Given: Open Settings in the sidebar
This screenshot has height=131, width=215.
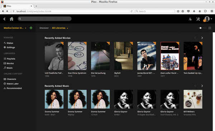Looking at the screenshot, I should [x=9, y=47].
